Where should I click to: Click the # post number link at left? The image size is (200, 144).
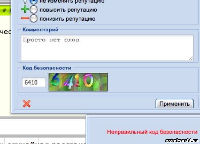(x=7, y=10)
